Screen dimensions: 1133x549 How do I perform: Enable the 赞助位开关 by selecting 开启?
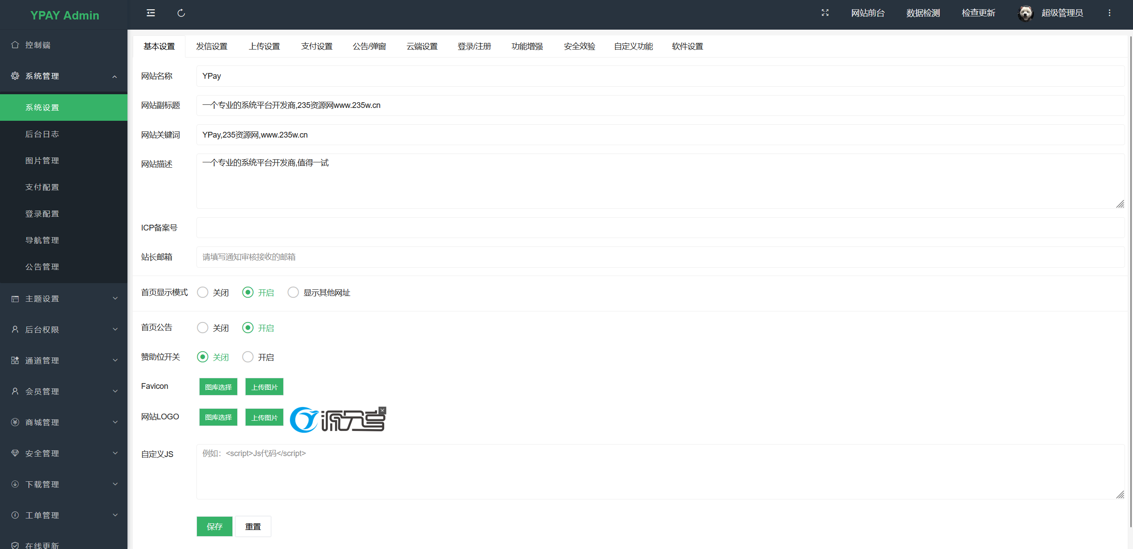[x=248, y=357]
